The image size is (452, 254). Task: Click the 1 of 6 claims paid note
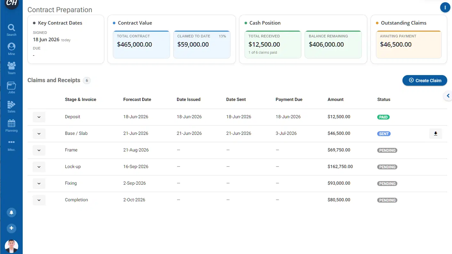263,52
